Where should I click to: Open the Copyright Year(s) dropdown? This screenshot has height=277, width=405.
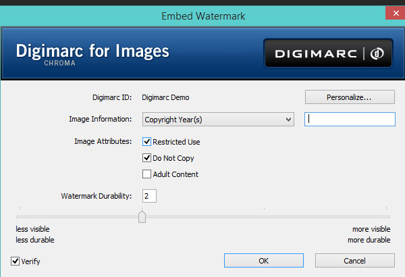pos(218,120)
